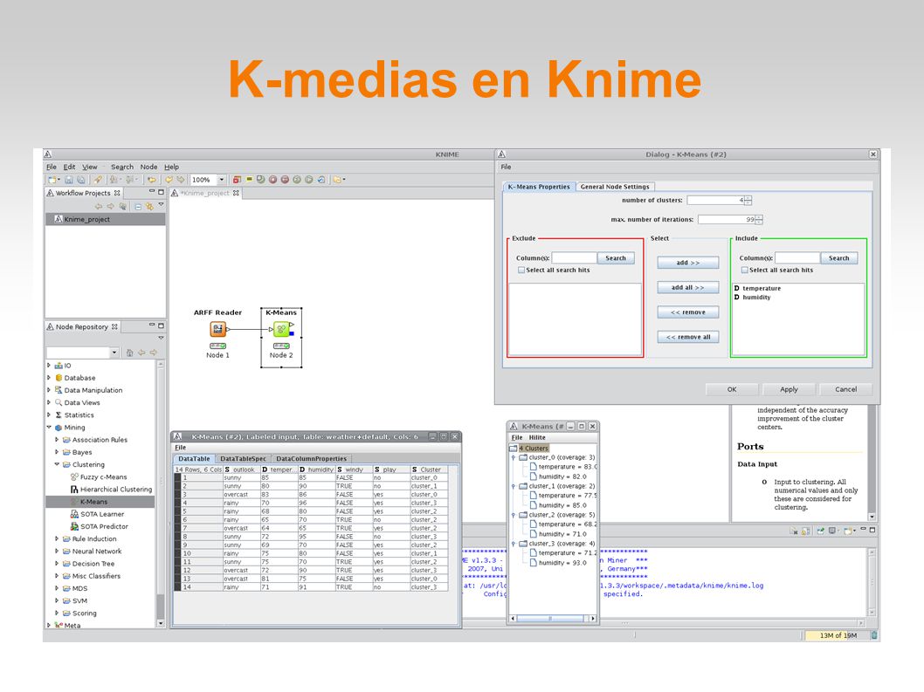This screenshot has height=692, width=924.
Task: Select 'temperature' in the Include list
Action: tap(762, 289)
